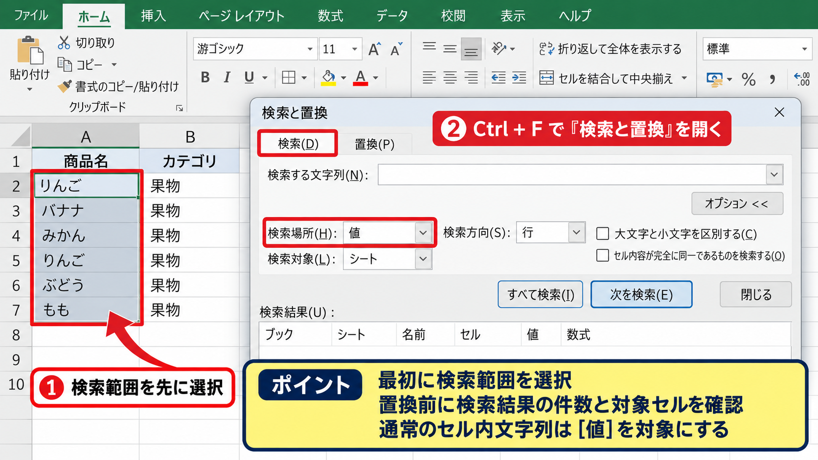Switch to the 挿入 ribbon tab
The width and height of the screenshot is (818, 460).
[x=154, y=16]
